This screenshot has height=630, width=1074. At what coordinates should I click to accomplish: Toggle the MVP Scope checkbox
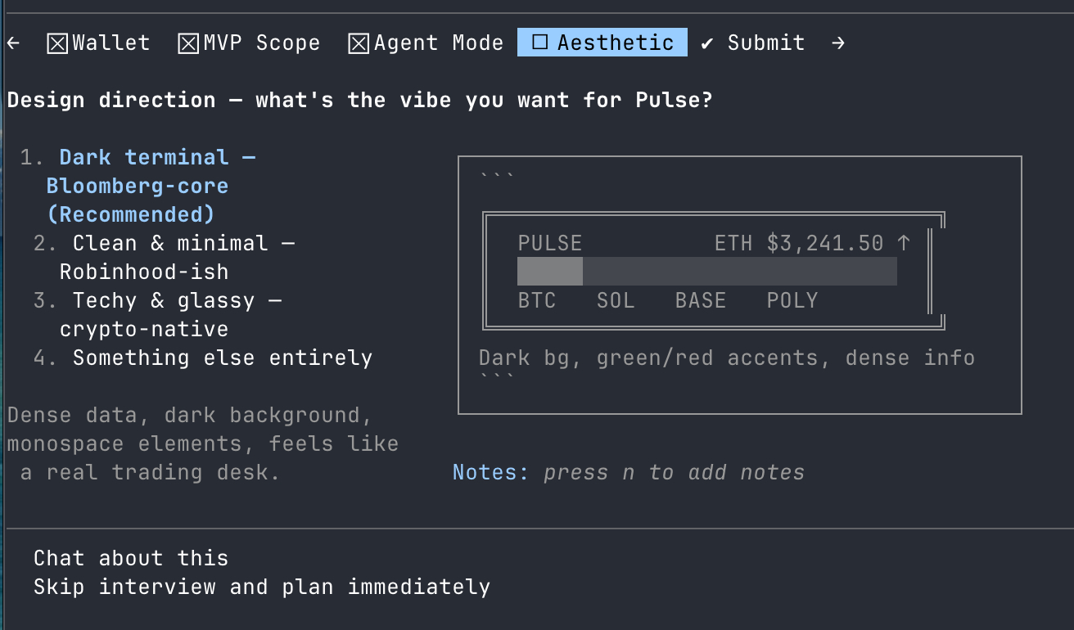pos(188,43)
